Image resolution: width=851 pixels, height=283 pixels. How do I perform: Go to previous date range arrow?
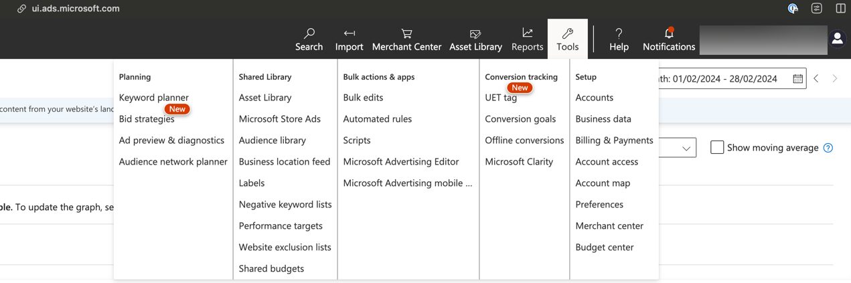tap(816, 78)
